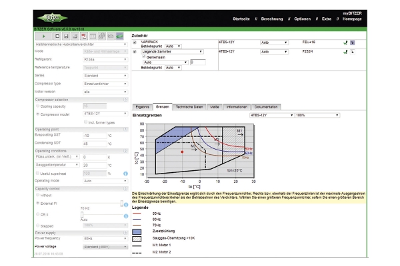
Task: Open the Ergebnis tab
Action: coord(143,107)
